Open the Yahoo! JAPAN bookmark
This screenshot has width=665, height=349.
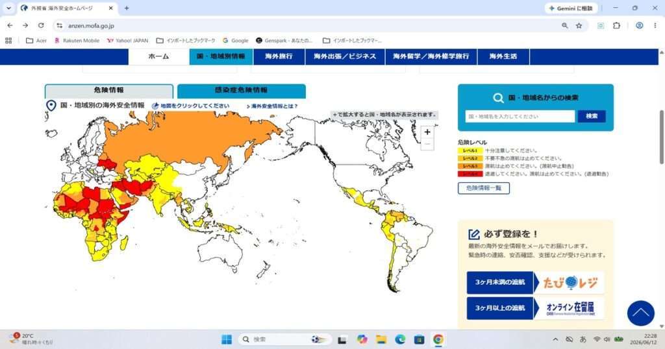(128, 41)
